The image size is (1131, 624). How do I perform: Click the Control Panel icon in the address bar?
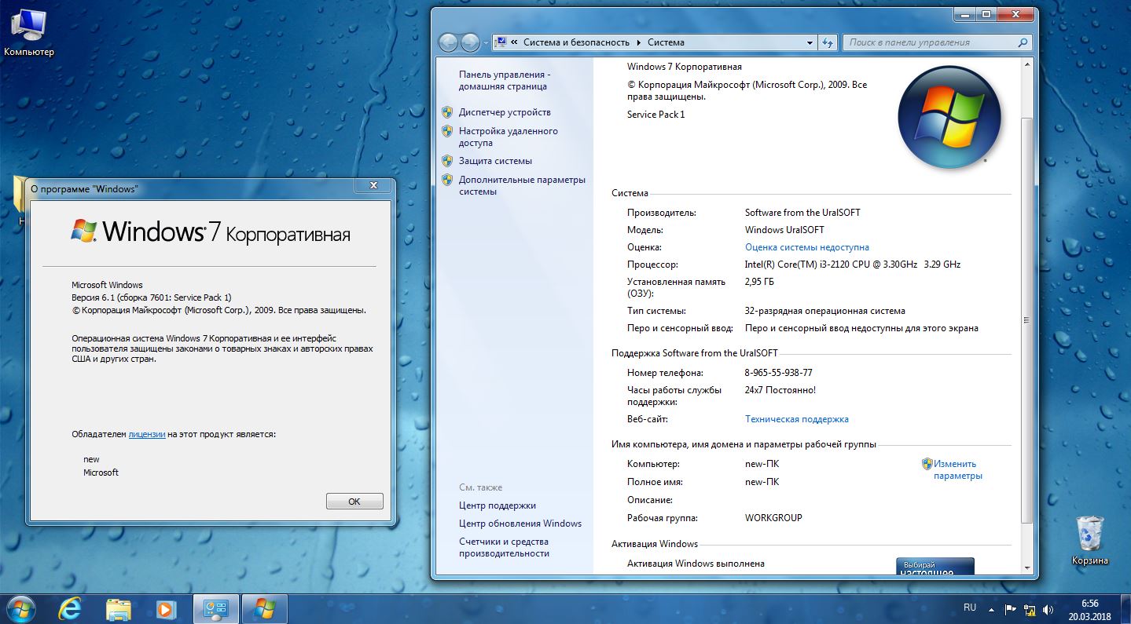(500, 42)
